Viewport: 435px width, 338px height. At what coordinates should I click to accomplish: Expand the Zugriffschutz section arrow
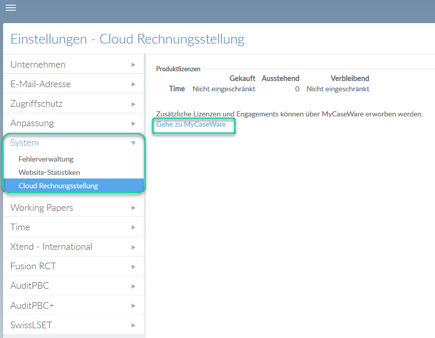134,104
